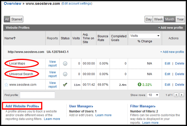Go to previous page of profiles
187x126 pixels.
(176, 95)
